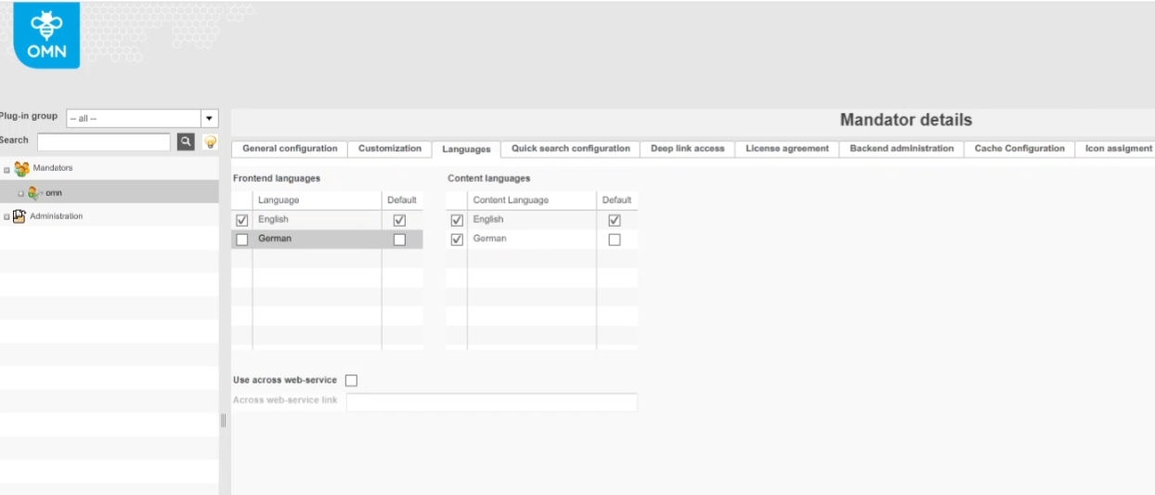1155x495 pixels.
Task: Click the Administration icon in tree
Action: pos(19,216)
